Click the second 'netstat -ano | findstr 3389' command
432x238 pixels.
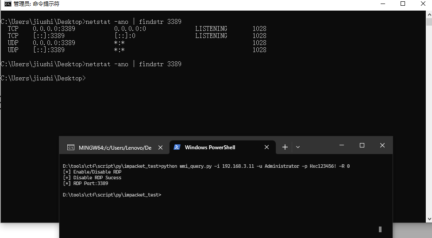[133, 64]
